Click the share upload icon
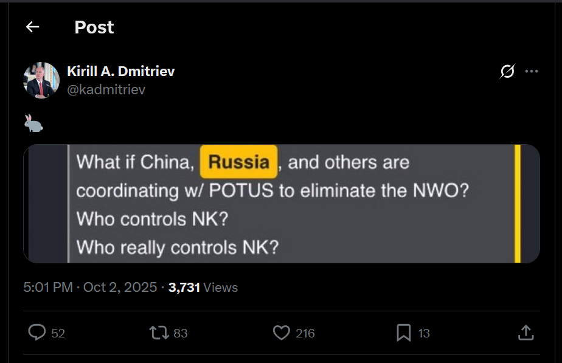Viewport: 562px width, 363px height. [x=526, y=333]
